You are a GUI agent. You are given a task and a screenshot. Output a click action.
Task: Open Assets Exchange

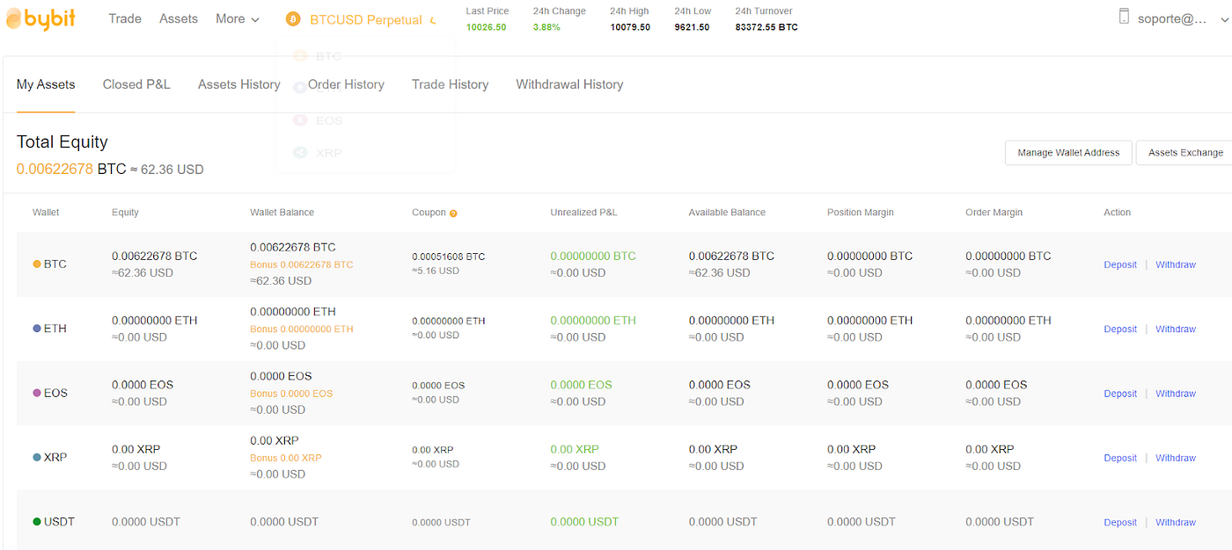(x=1184, y=152)
